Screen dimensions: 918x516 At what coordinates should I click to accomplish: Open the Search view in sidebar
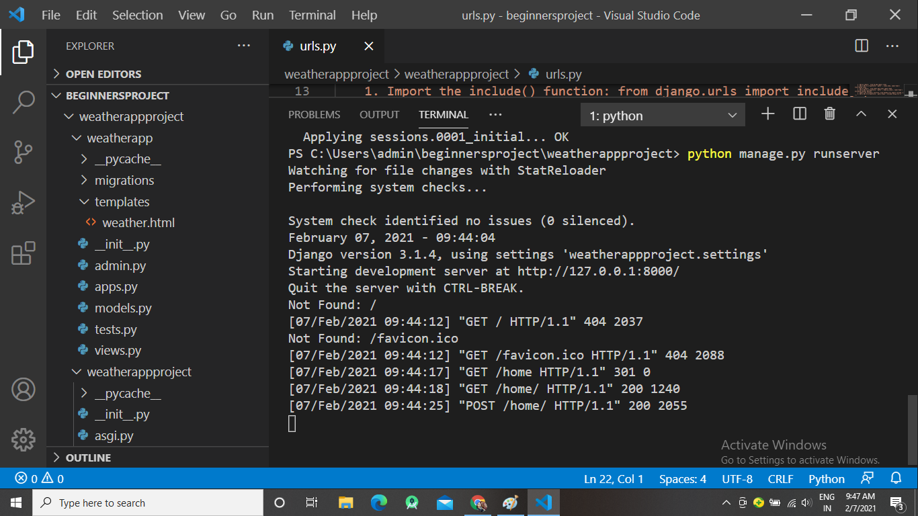[24, 102]
